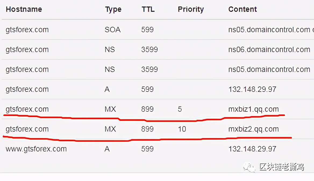This screenshot has height=181, width=314.
Task: Click the A type cell for gtsforex.com
Action: pos(107,89)
